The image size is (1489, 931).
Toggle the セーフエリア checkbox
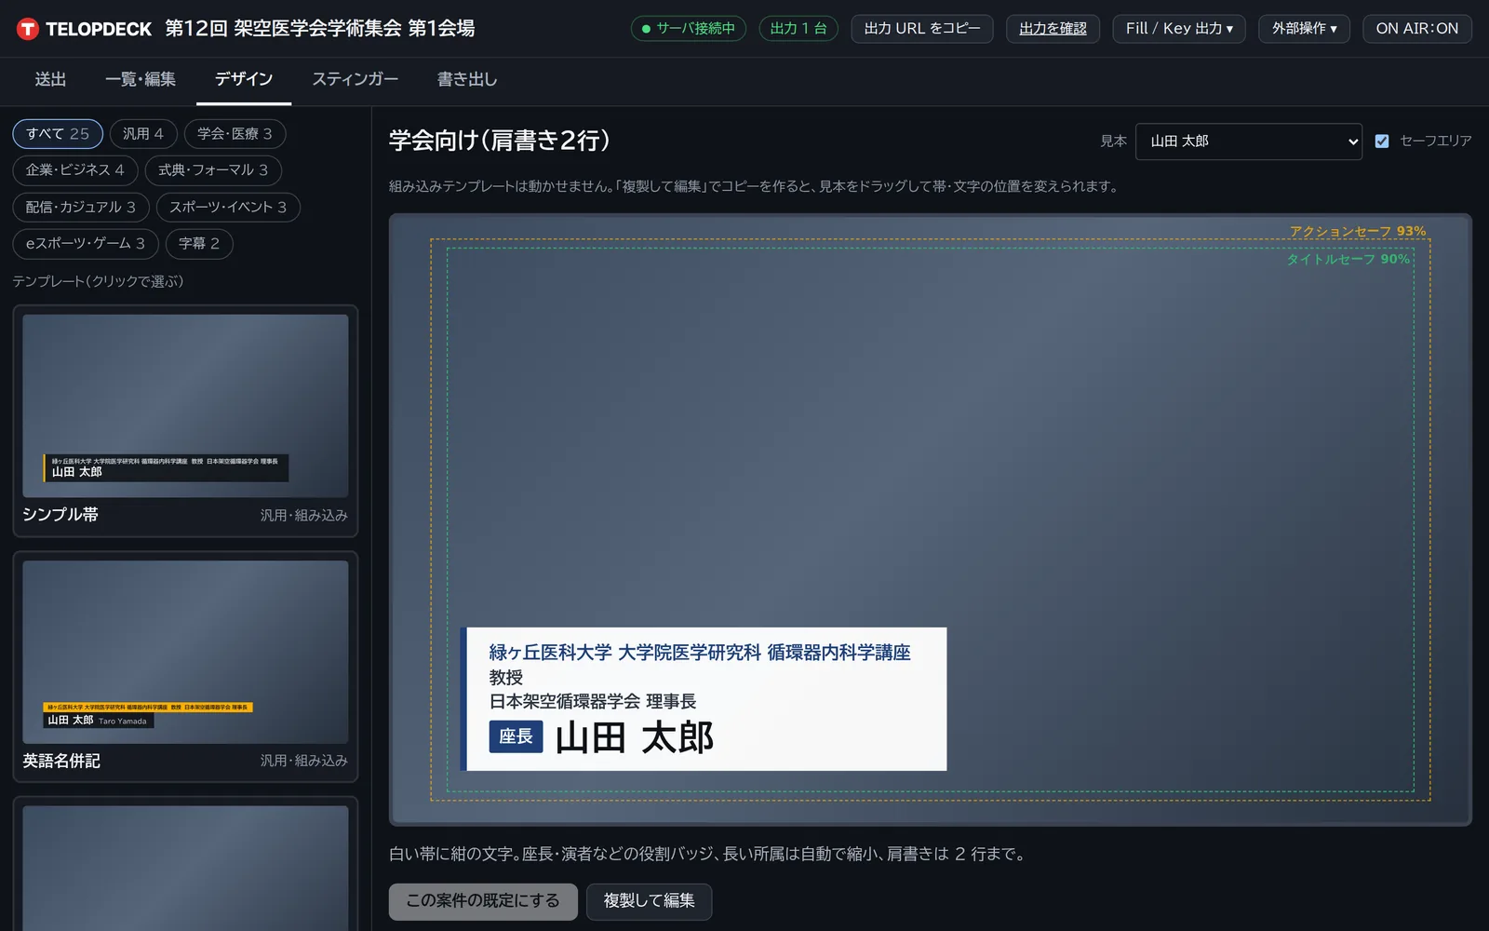click(1382, 142)
